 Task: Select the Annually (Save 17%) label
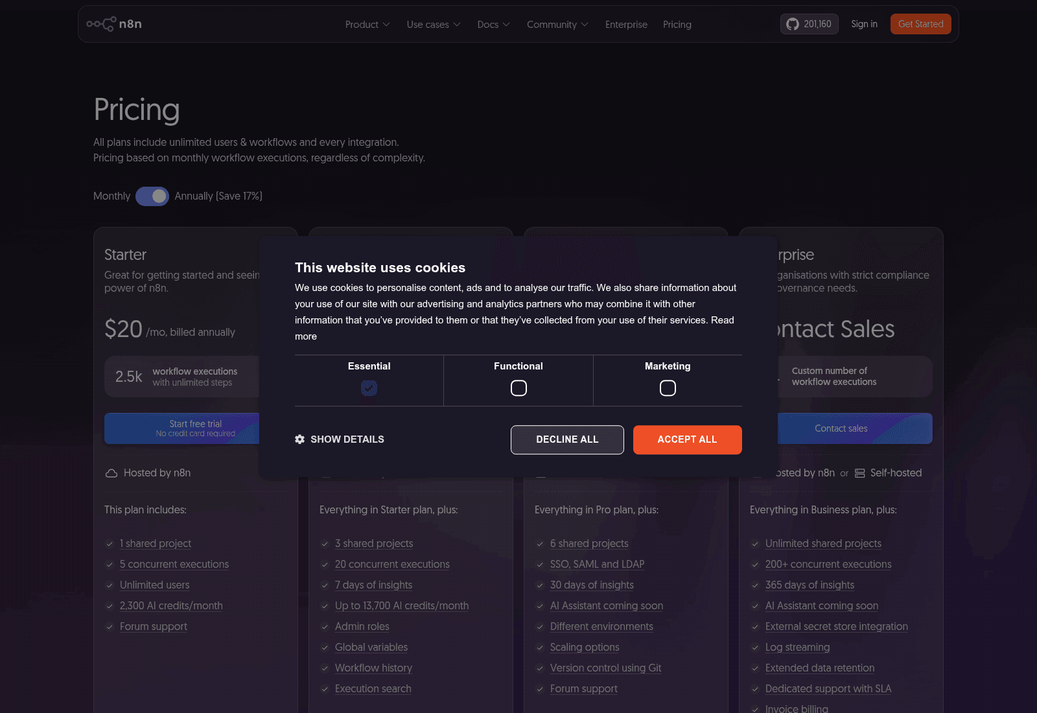click(218, 196)
